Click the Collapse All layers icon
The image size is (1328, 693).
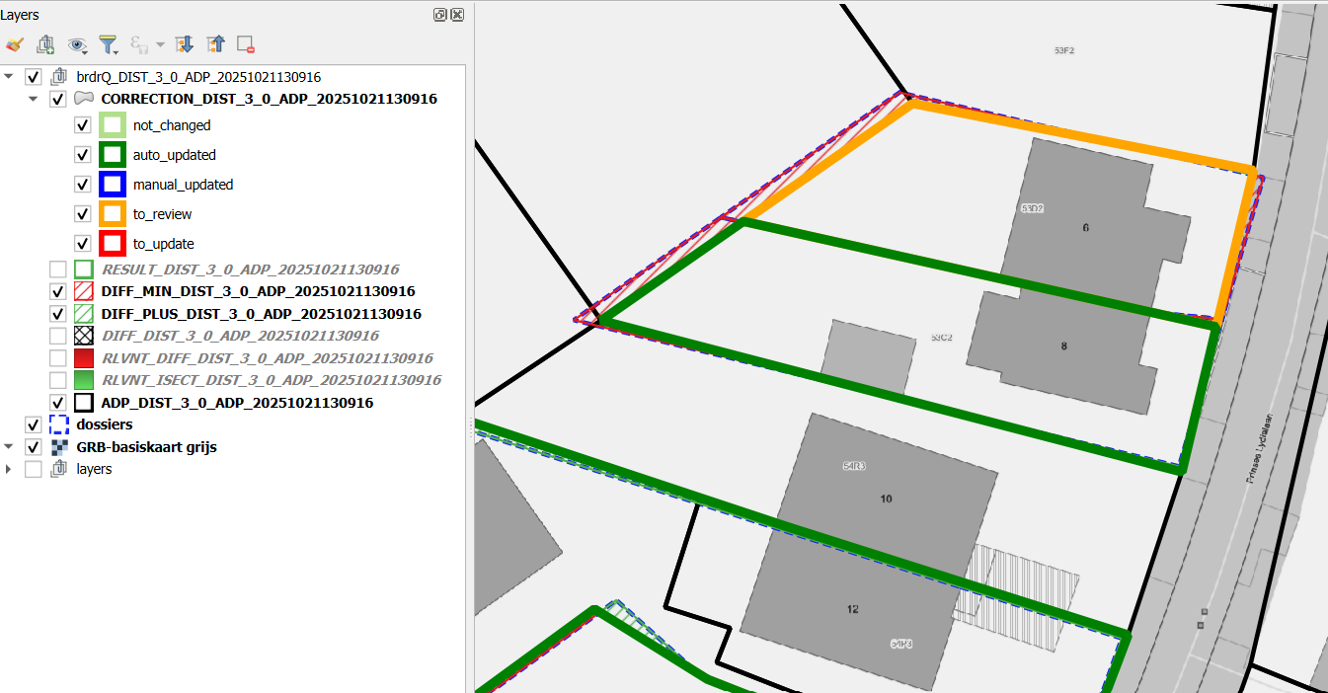(215, 44)
